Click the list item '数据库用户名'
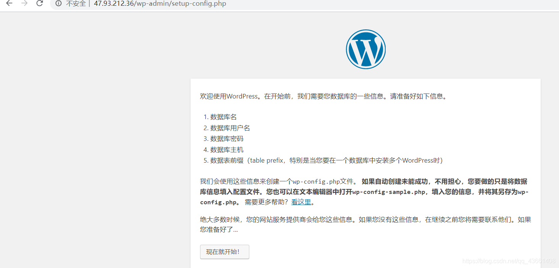This screenshot has width=559, height=268. tap(230, 128)
